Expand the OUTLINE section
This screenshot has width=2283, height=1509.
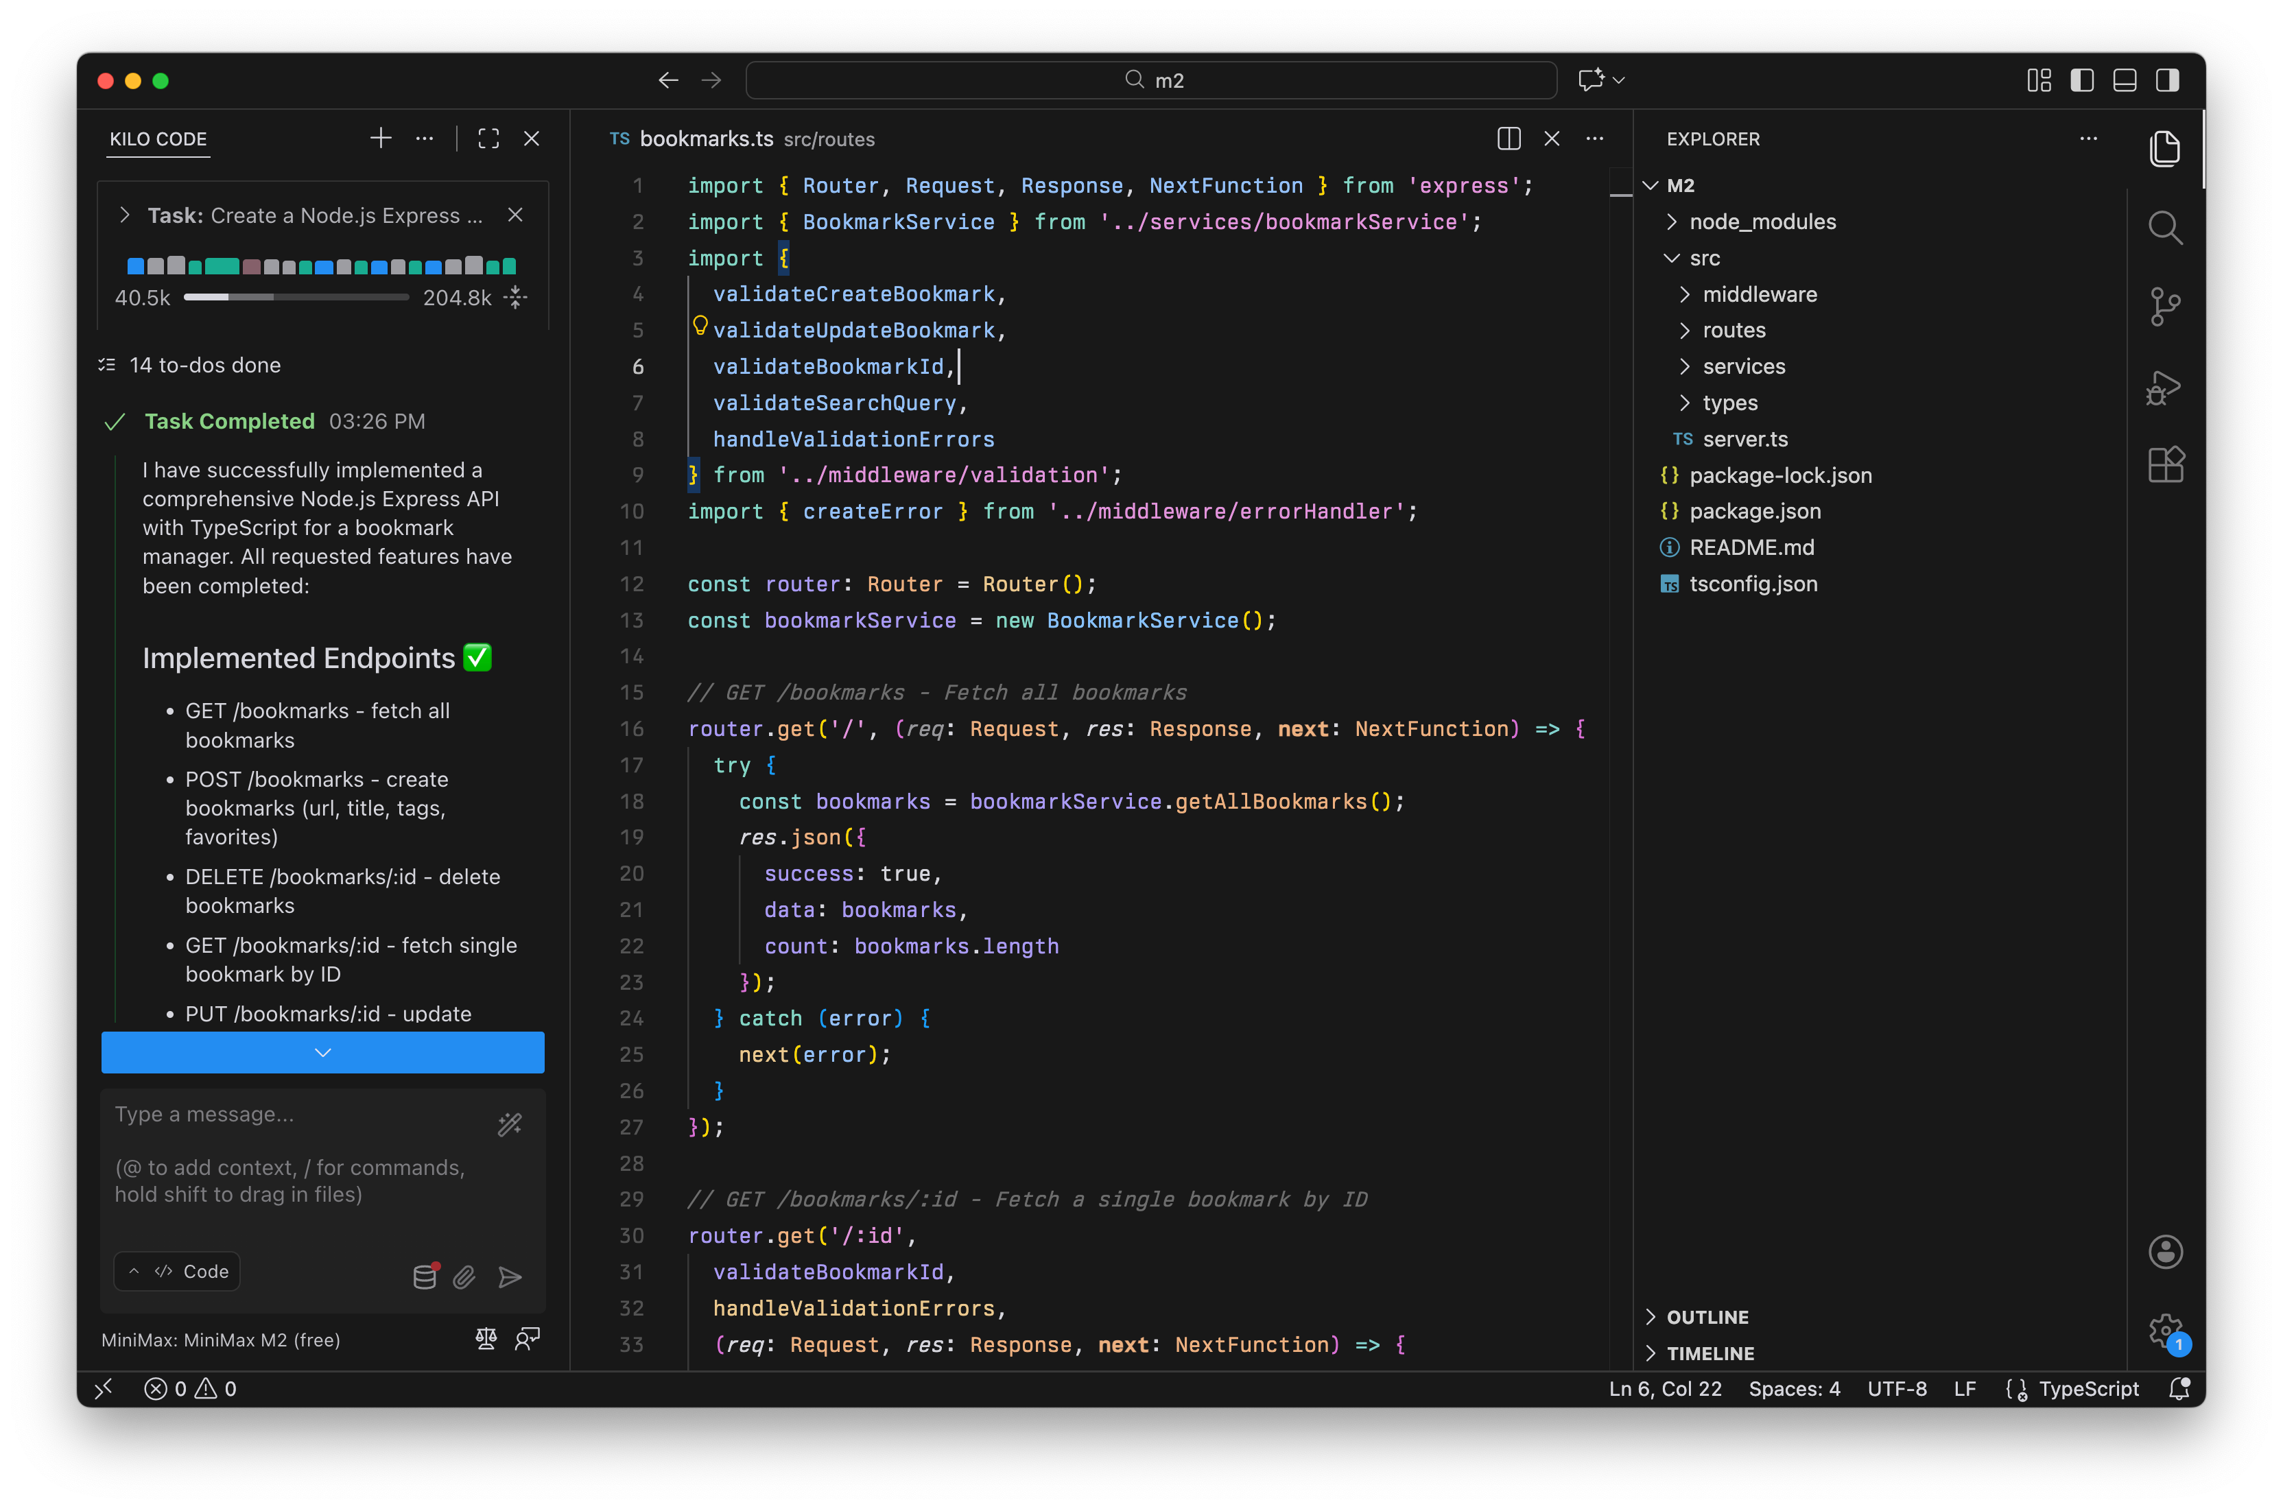1707,1316
